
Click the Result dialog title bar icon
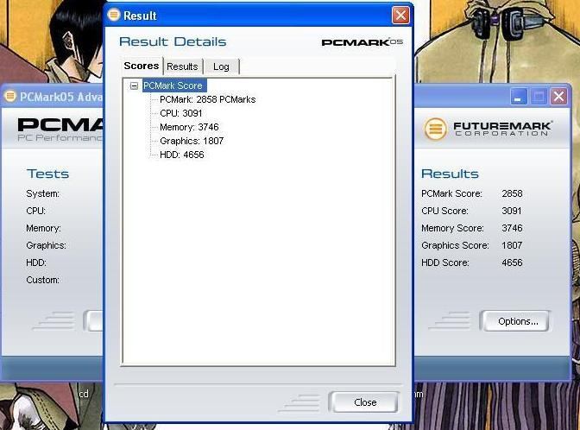pyautogui.click(x=114, y=15)
